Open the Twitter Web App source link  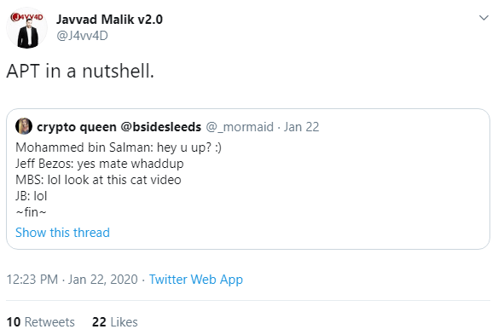pyautogui.click(x=196, y=280)
